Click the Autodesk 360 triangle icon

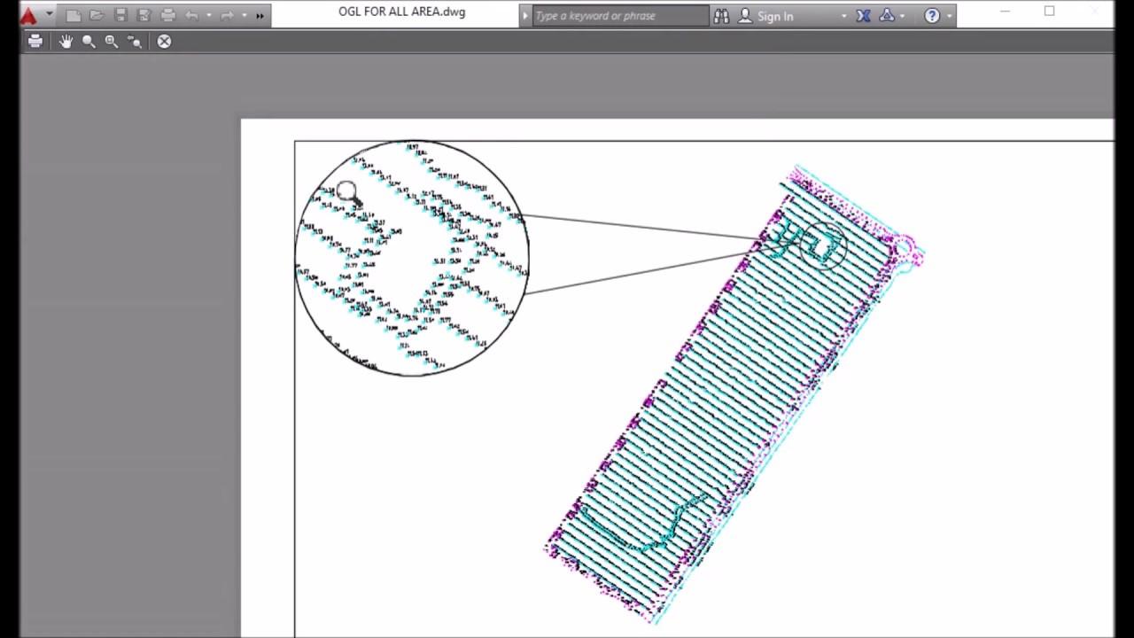tap(887, 15)
